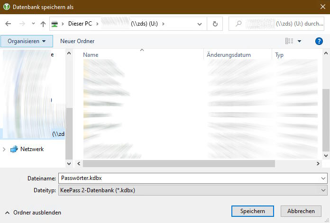
Task: Click Neuer Ordner in toolbar
Action: [77, 41]
